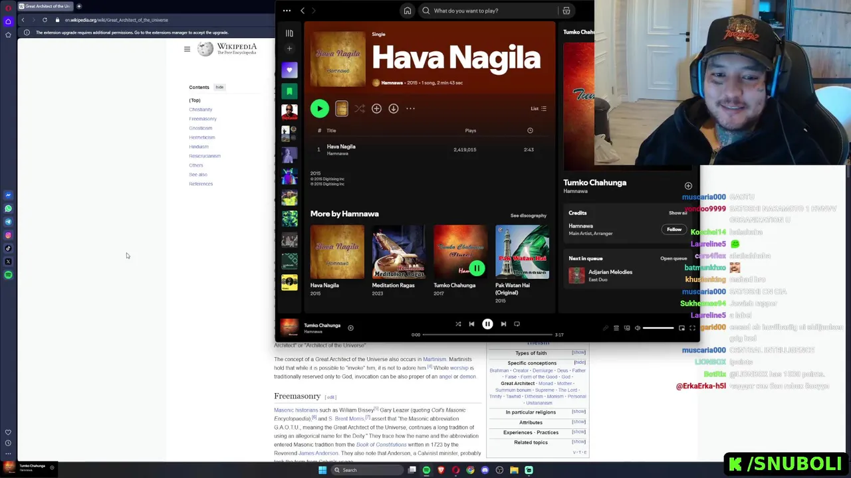Screen dimensions: 851x478
Task: Open Liked Songs heart tile
Action: pyautogui.click(x=289, y=70)
